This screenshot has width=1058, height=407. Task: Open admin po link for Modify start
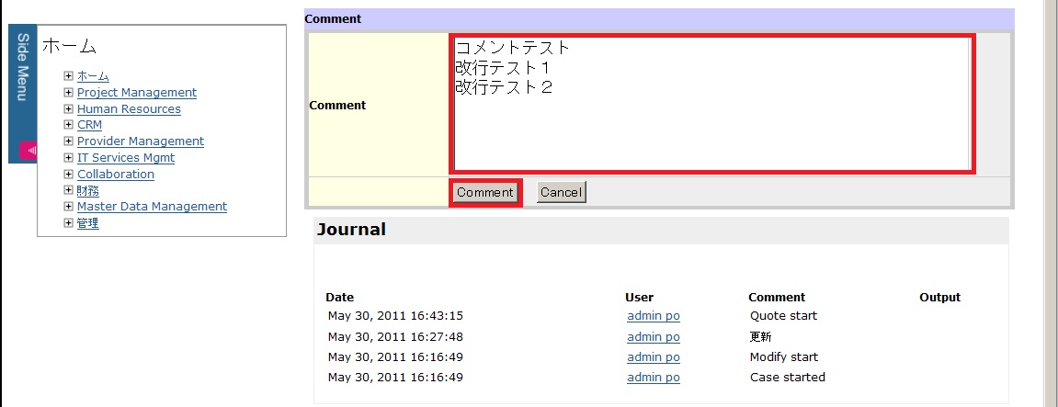click(x=654, y=357)
